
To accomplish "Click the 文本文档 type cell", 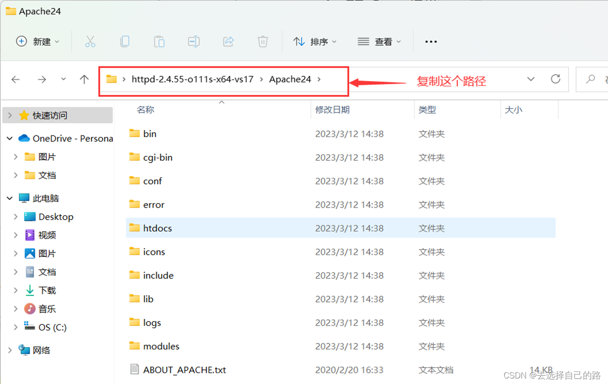I will tap(436, 370).
